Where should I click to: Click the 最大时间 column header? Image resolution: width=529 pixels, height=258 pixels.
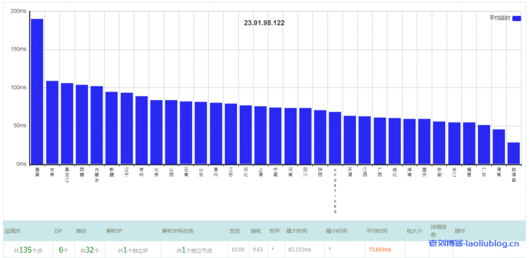pos(296,231)
